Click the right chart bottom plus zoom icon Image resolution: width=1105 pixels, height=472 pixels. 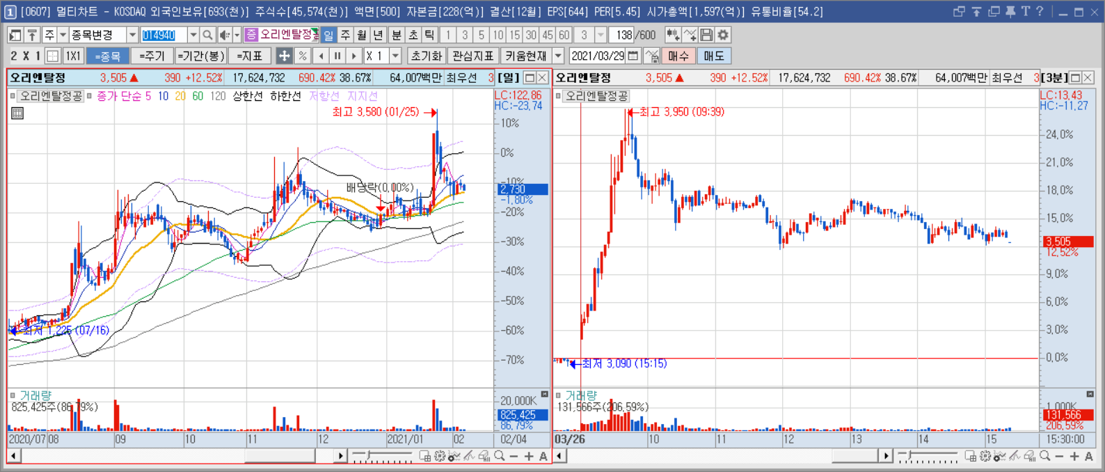[1074, 456]
